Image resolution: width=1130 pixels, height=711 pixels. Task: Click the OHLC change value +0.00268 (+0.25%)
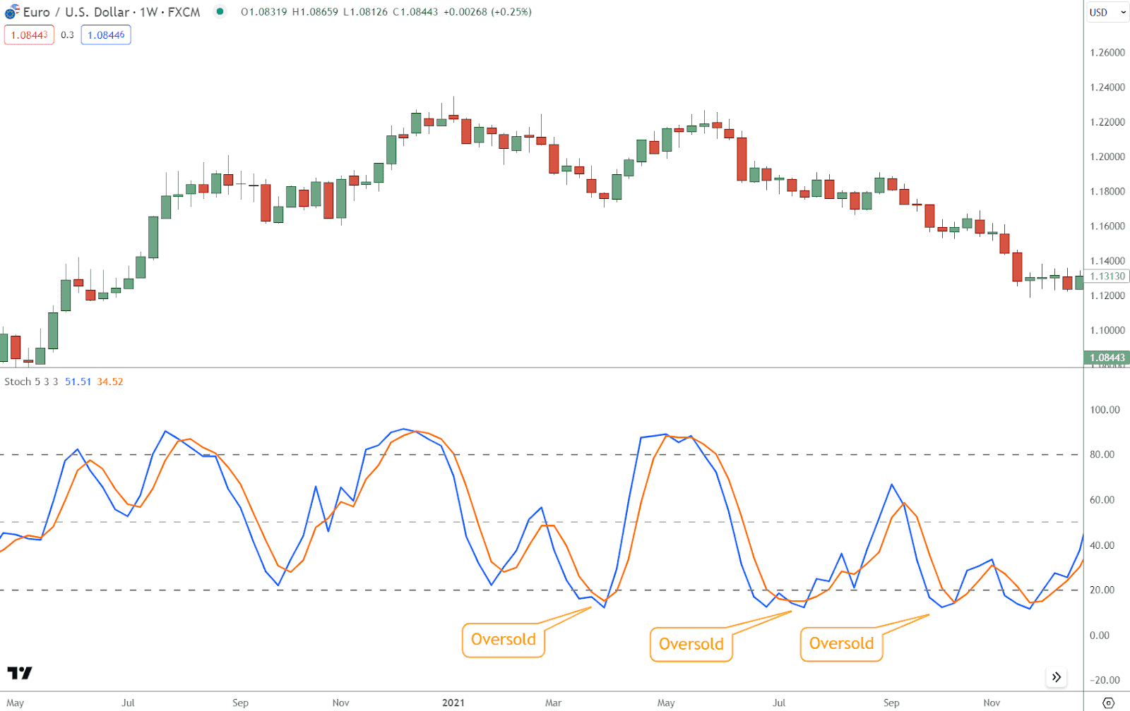coord(487,12)
